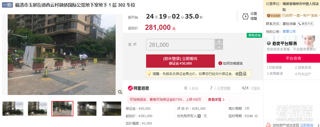Click the 优 badge beside 优先购买权人
Image resolution: width=320 pixels, height=127 pixels.
(199, 116)
